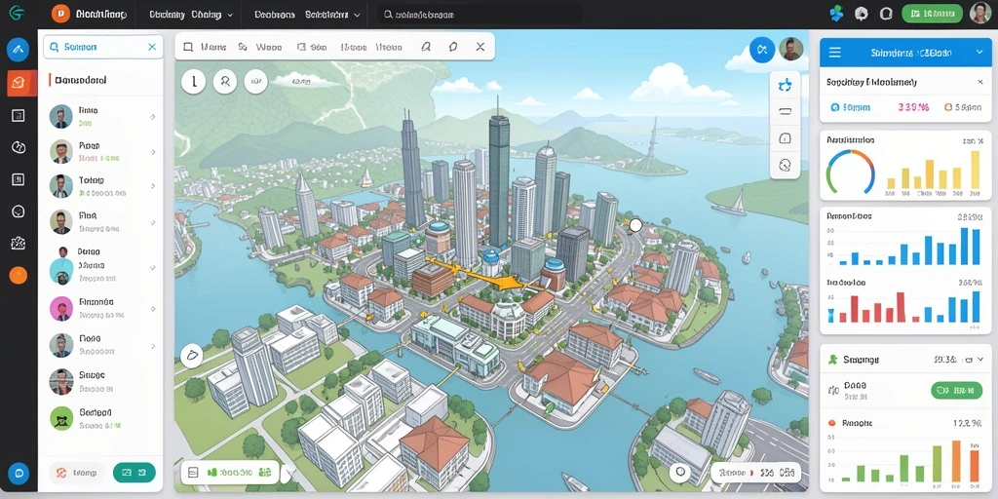998x499 pixels.
Task: Open the second top navigation dropdown with chevron
Action: pyautogui.click(x=307, y=14)
